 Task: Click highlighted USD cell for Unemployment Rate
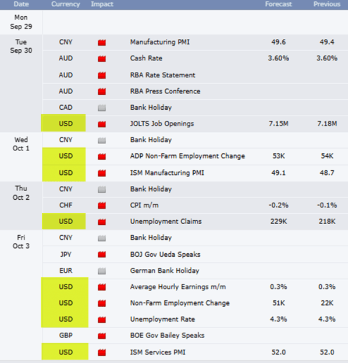(x=65, y=319)
